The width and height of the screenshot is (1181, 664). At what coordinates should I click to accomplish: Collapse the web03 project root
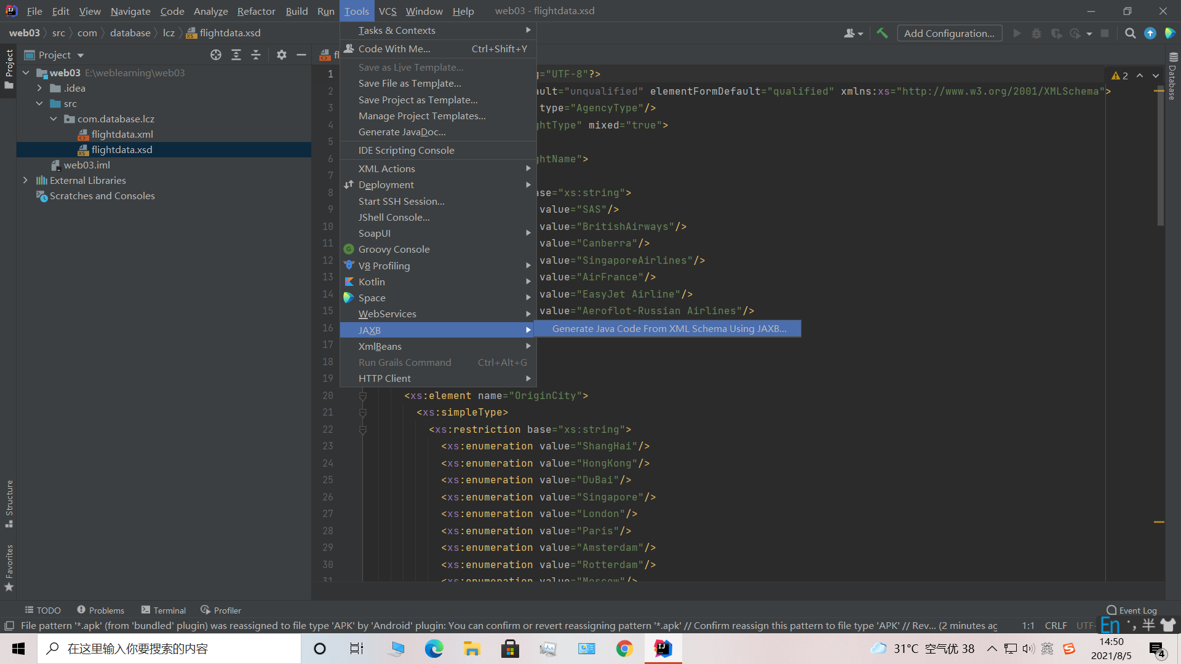pyautogui.click(x=26, y=73)
